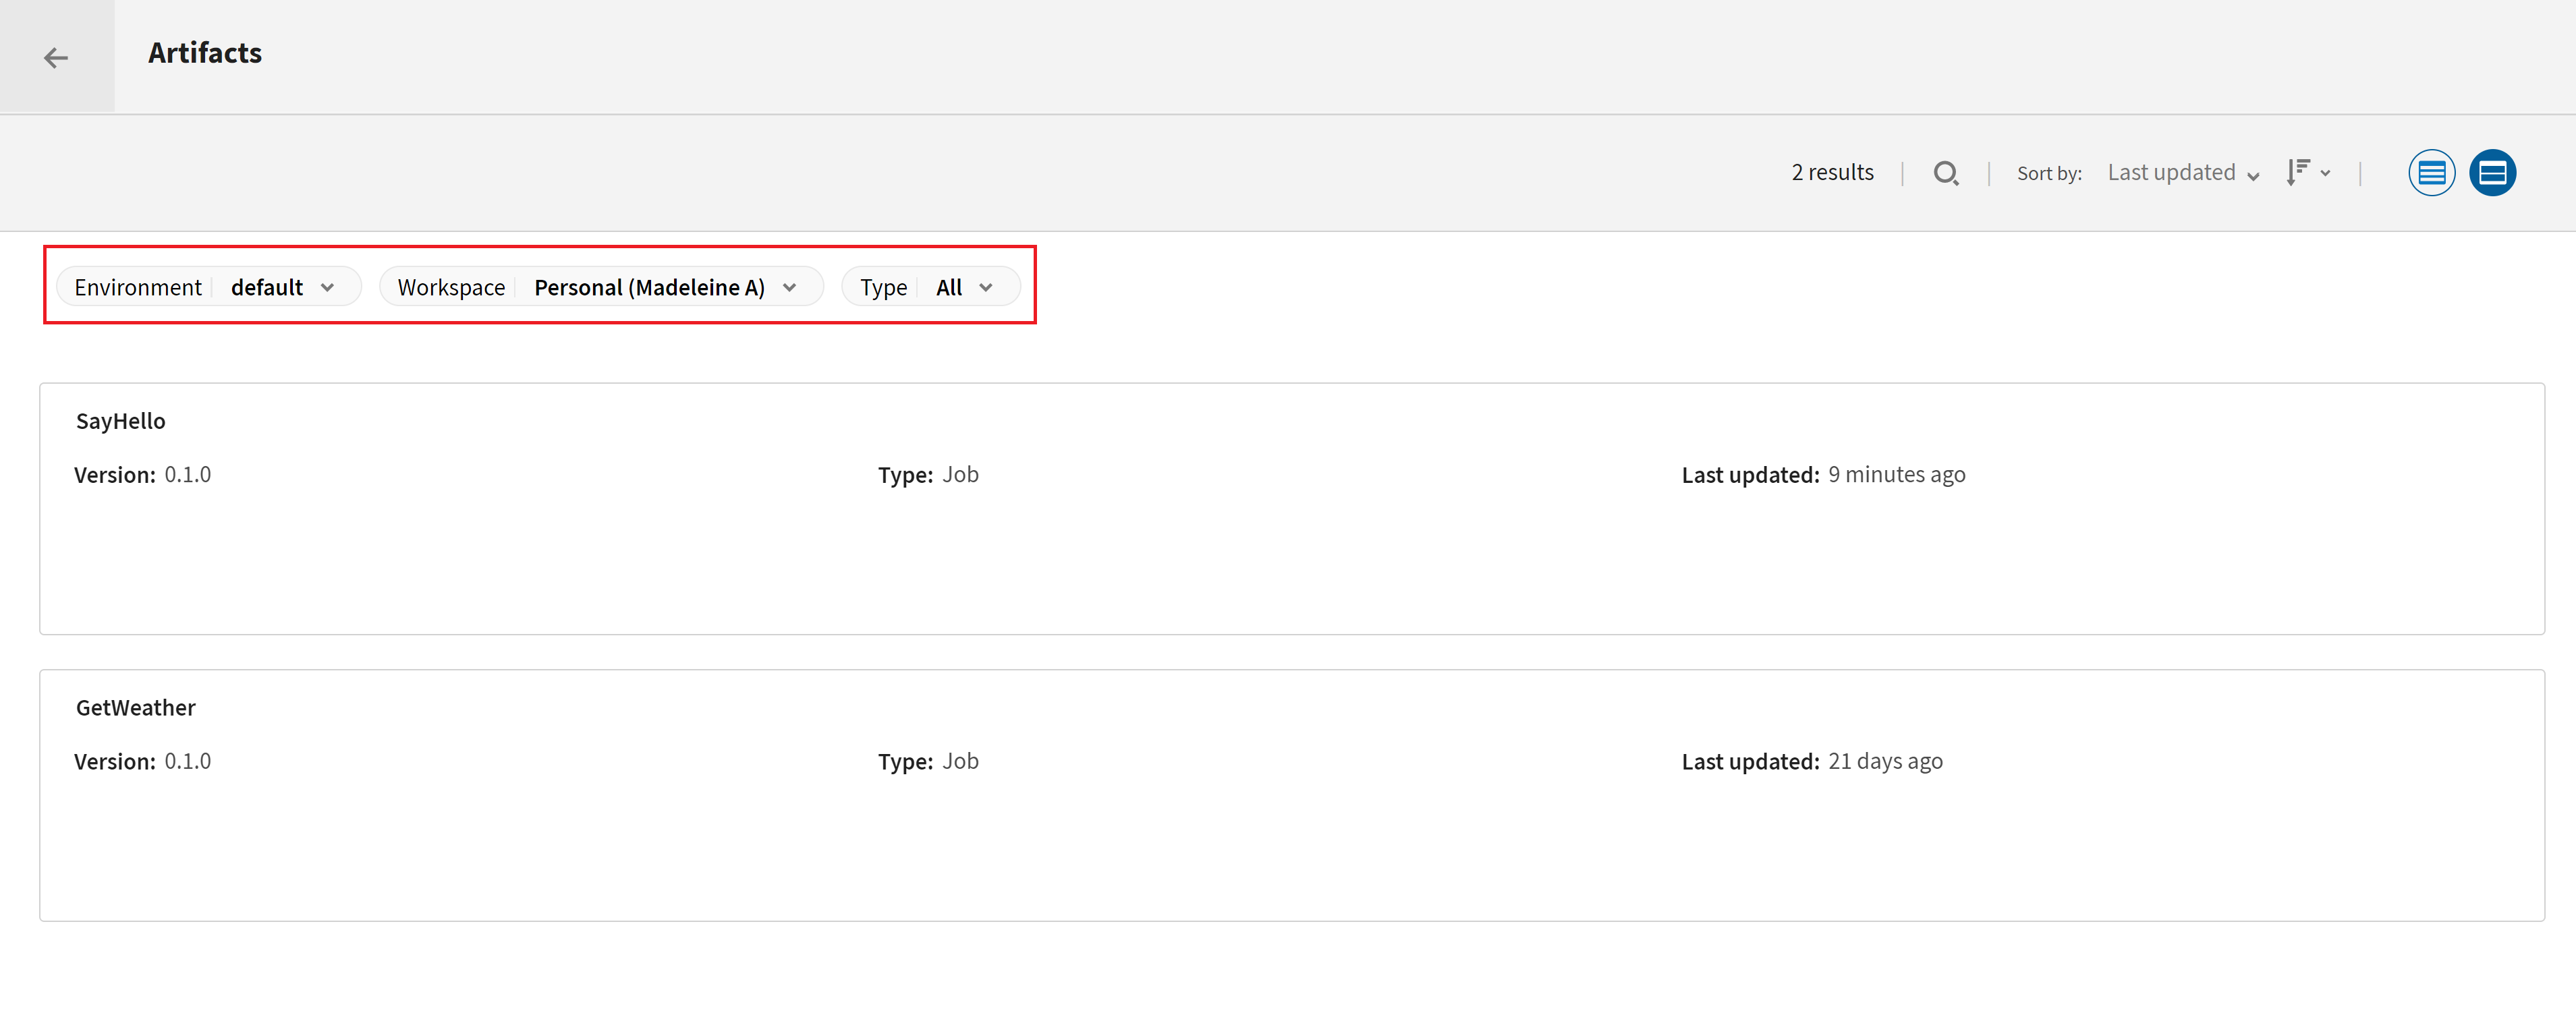
Task: Switch to card view icon
Action: (2492, 173)
